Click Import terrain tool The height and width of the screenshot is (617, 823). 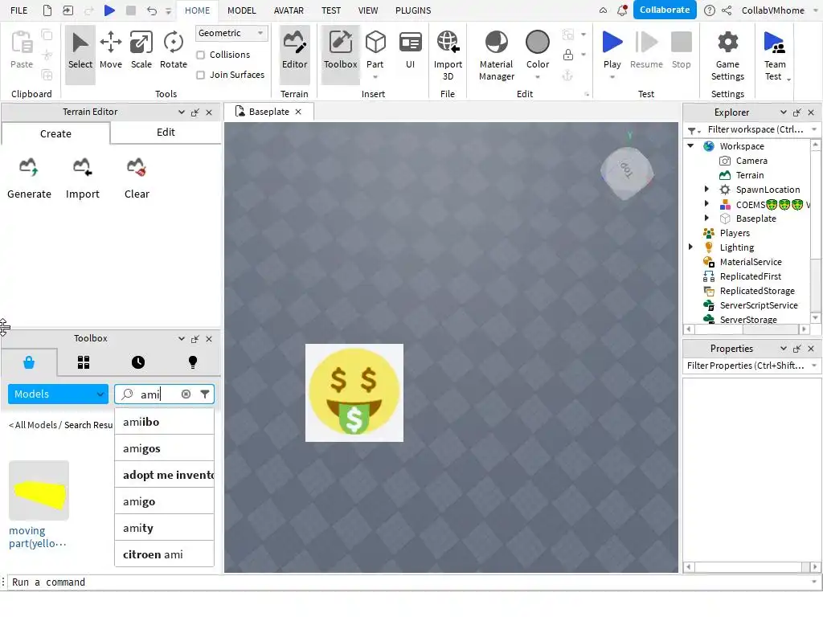click(x=83, y=178)
